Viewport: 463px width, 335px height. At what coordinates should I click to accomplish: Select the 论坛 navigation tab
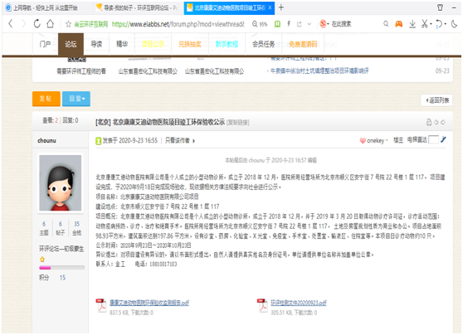coord(71,44)
